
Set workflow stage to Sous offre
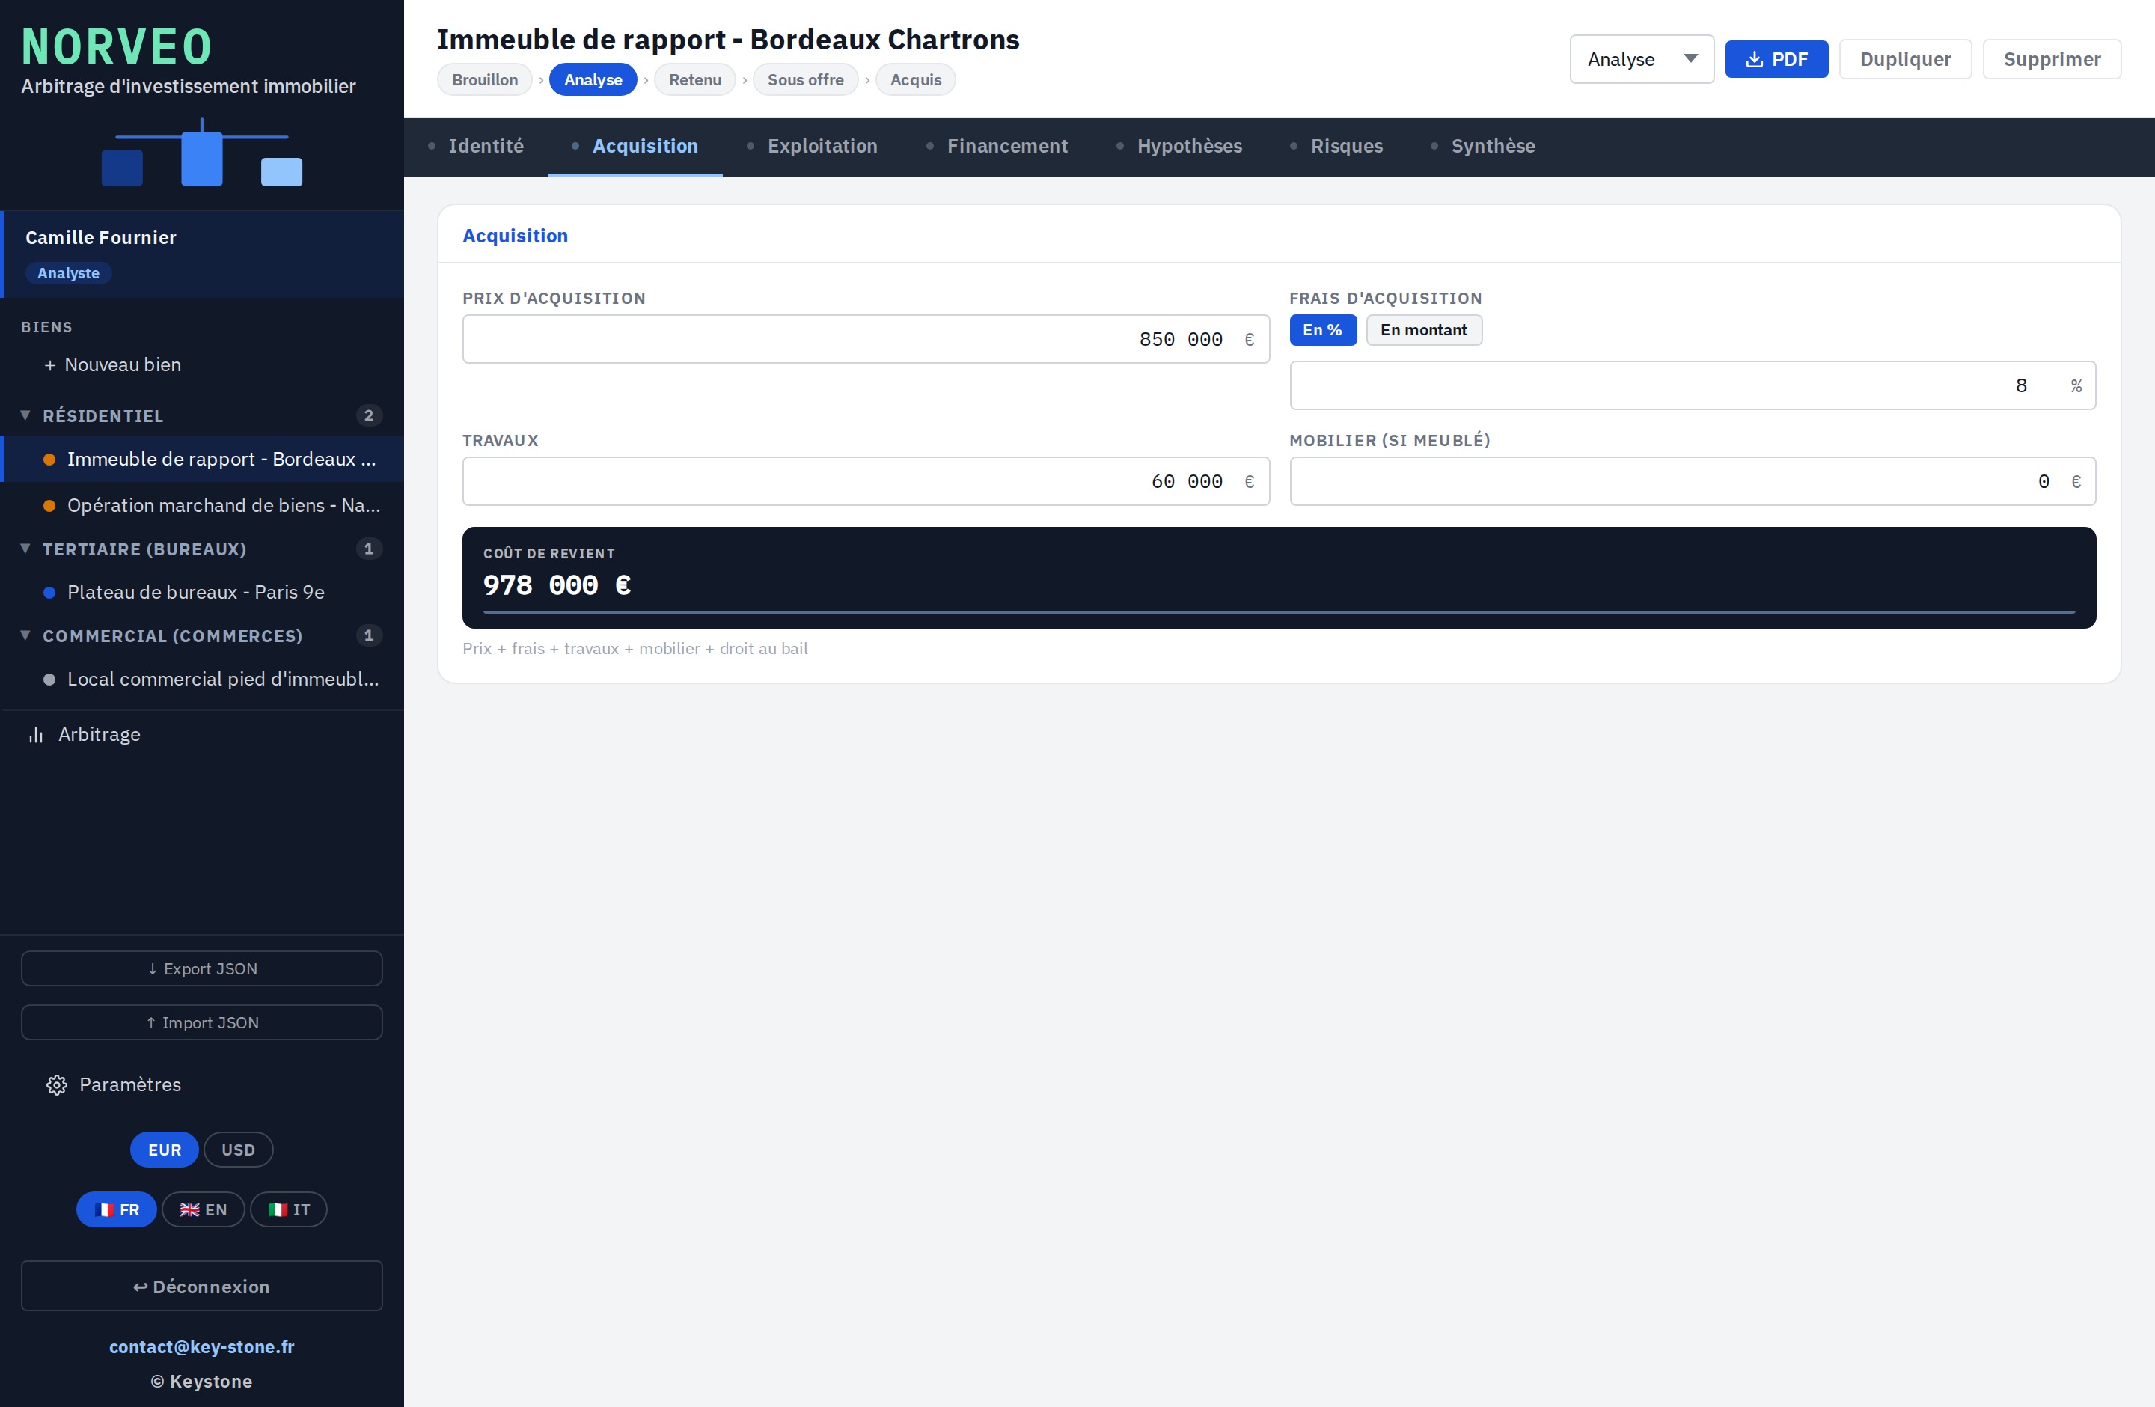[805, 79]
